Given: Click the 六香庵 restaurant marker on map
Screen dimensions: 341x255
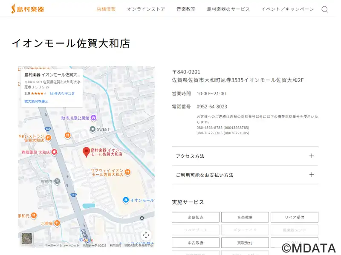Looking at the screenshot, I should (57, 223).
